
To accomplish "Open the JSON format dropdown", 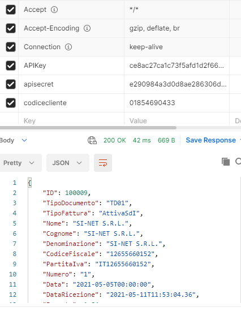I will (68, 163).
